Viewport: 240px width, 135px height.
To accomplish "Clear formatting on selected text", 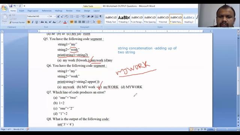I will [66, 16].
